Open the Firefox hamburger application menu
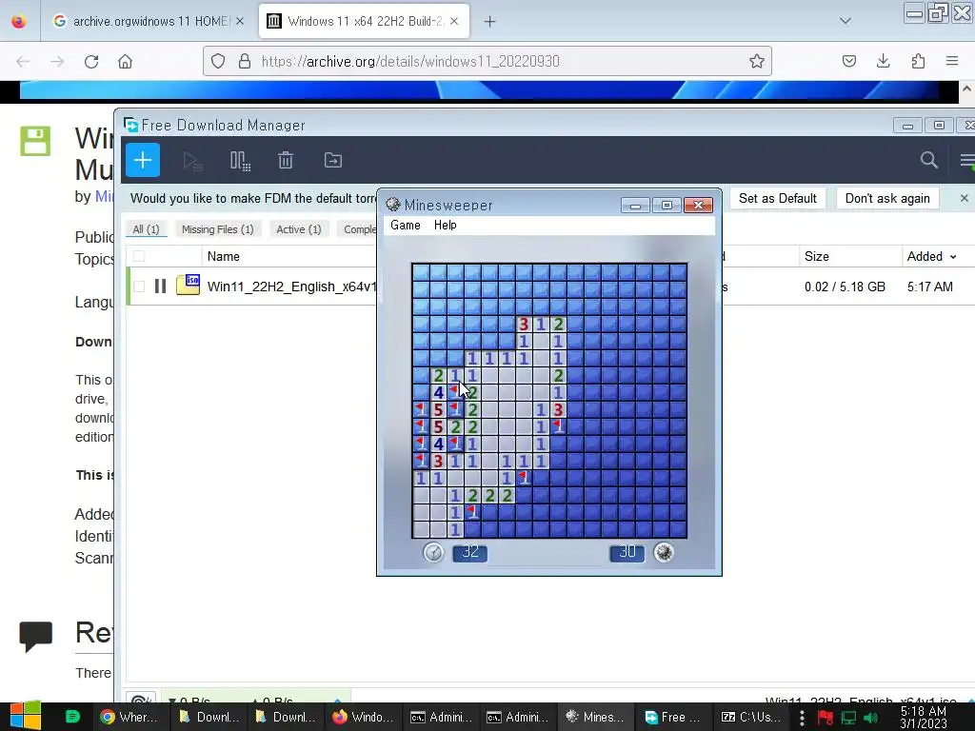 point(952,61)
